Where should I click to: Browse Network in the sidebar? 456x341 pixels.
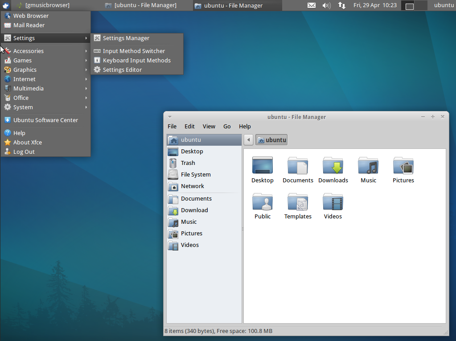click(x=204, y=186)
